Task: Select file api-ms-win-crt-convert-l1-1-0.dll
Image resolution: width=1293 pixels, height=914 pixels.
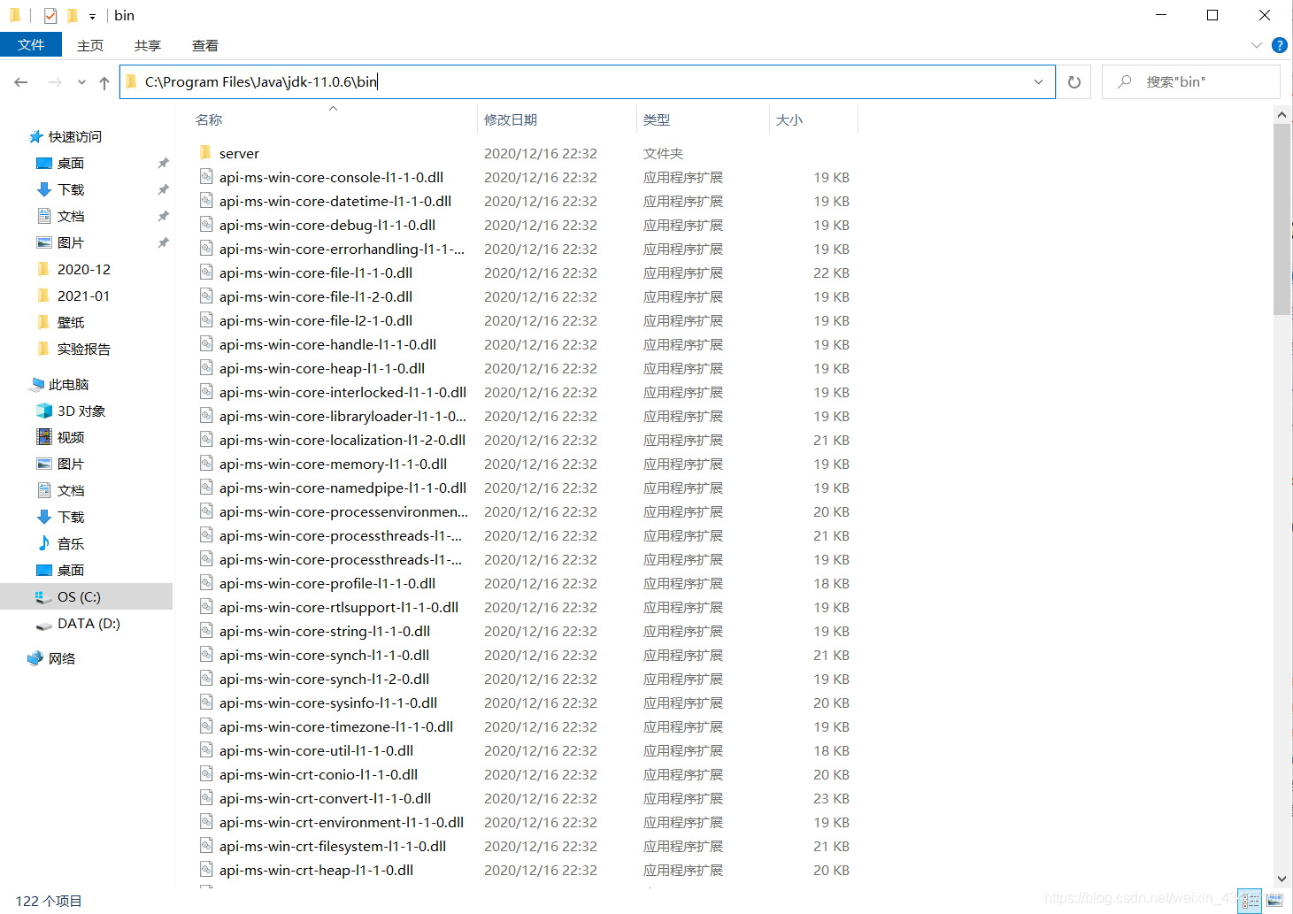Action: (325, 798)
